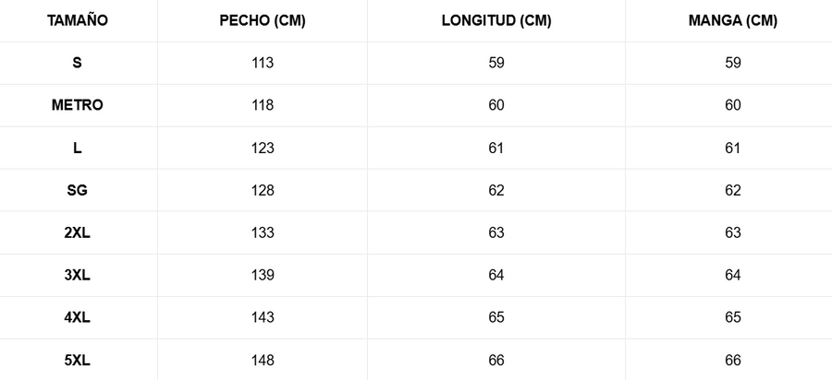Click the 63 cell under MANGA column

click(733, 232)
